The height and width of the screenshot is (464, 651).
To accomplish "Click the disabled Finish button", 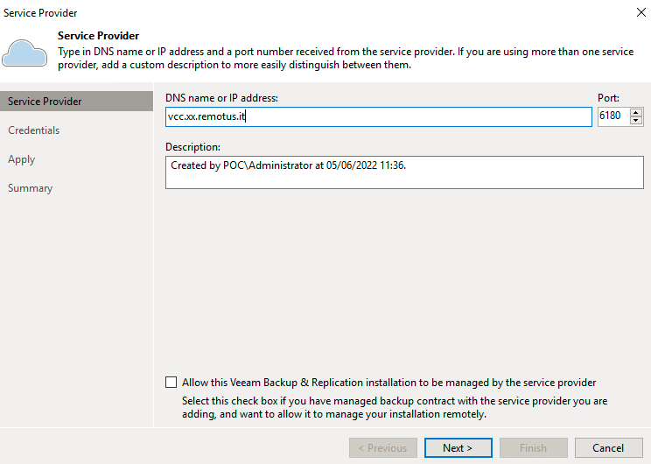I will pyautogui.click(x=533, y=447).
